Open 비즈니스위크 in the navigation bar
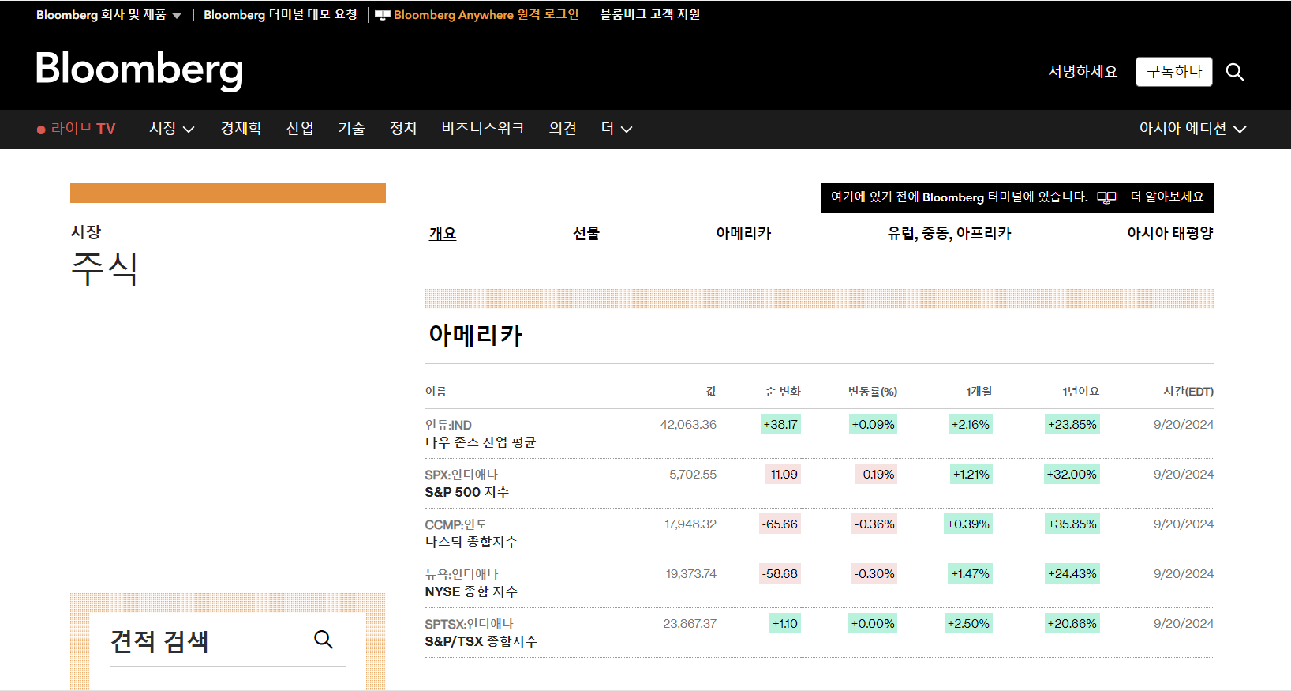1291x691 pixels. 483,128
